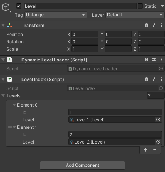Toggle the Level object active checkbox
The height and width of the screenshot is (172, 165).
(19, 6)
